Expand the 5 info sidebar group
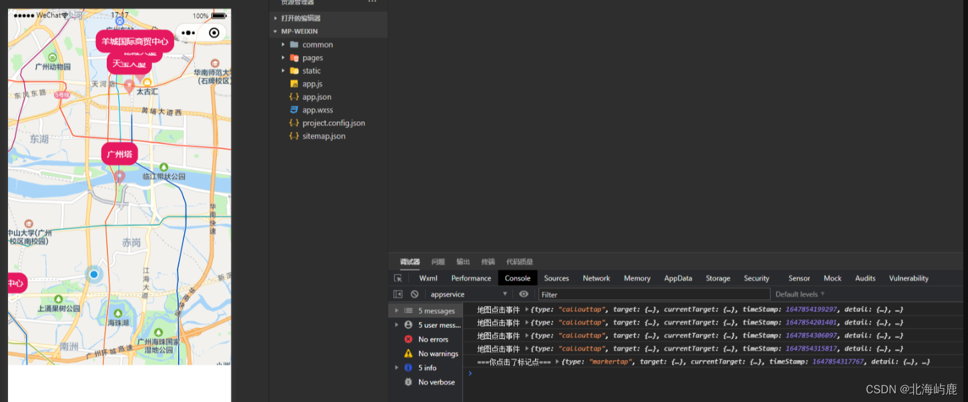Viewport: 968px width, 402px height. point(397,367)
